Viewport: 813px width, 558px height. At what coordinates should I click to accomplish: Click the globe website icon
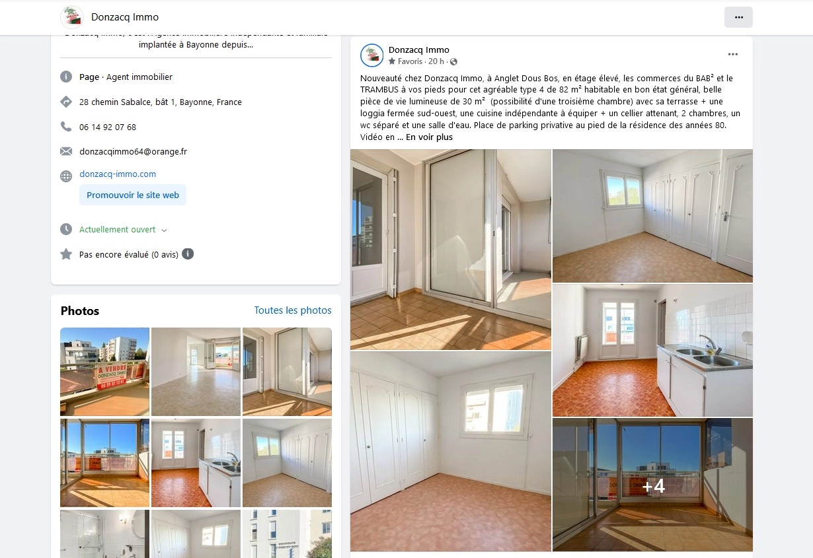pos(66,176)
